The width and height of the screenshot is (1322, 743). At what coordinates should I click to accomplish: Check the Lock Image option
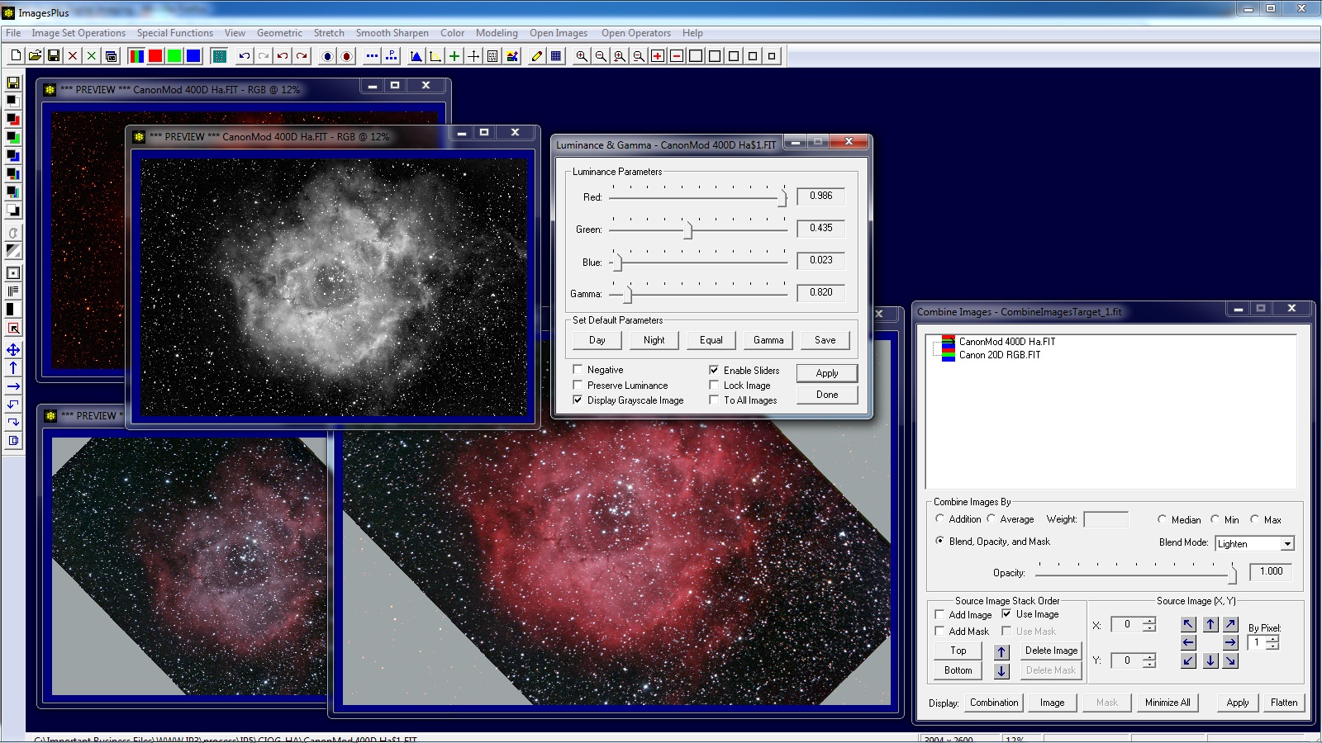click(x=714, y=385)
